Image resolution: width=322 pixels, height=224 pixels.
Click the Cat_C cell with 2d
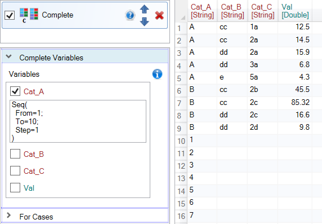263,128
